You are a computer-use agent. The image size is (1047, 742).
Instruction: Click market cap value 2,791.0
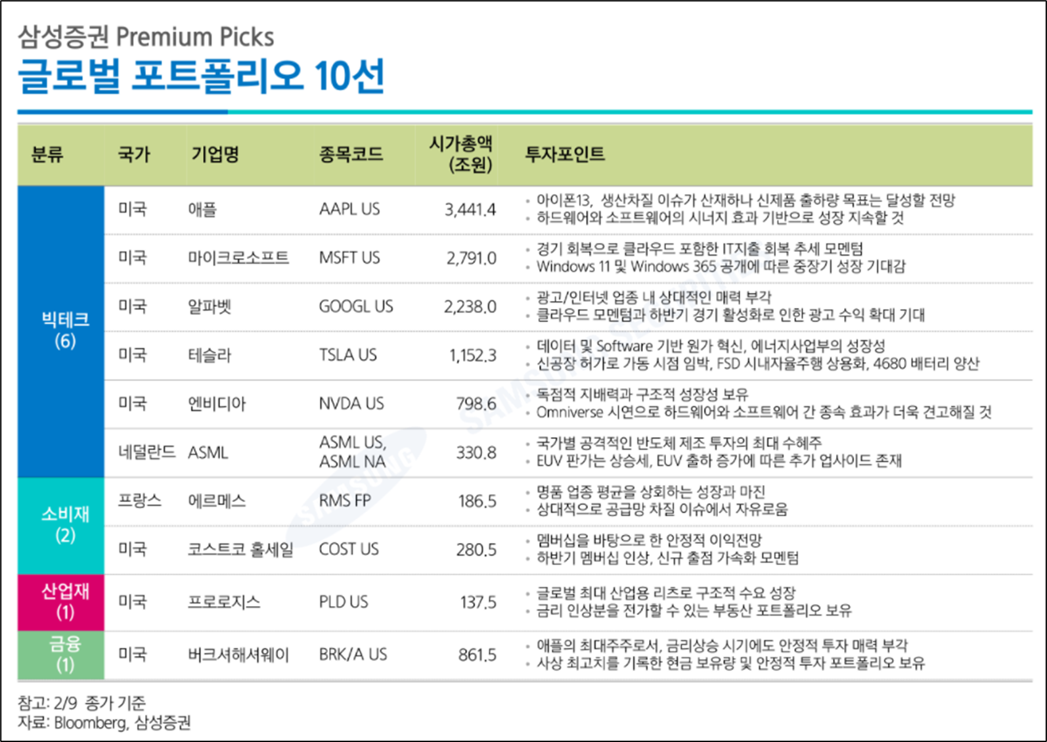[x=472, y=258]
